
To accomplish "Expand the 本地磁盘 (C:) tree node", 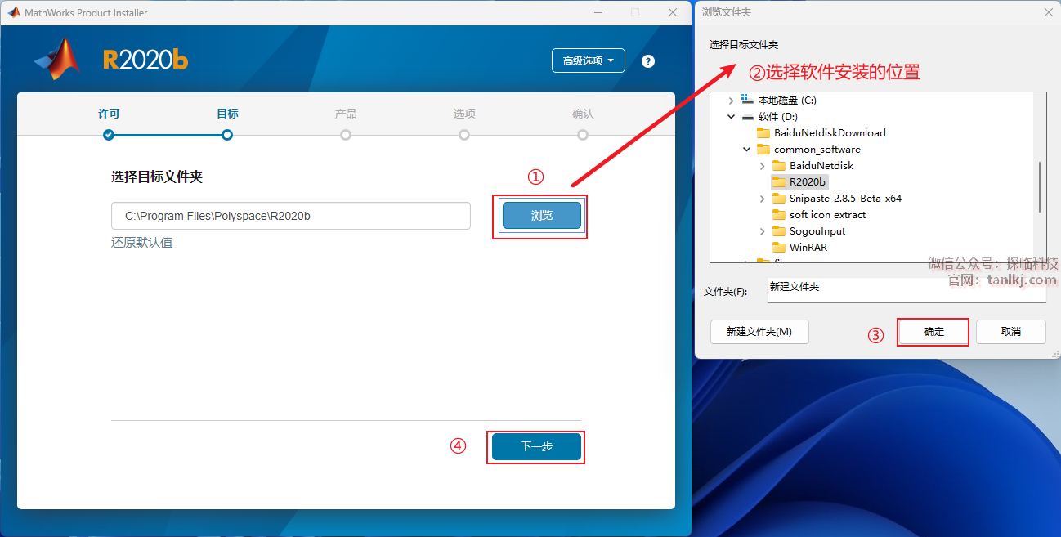I will 731,100.
